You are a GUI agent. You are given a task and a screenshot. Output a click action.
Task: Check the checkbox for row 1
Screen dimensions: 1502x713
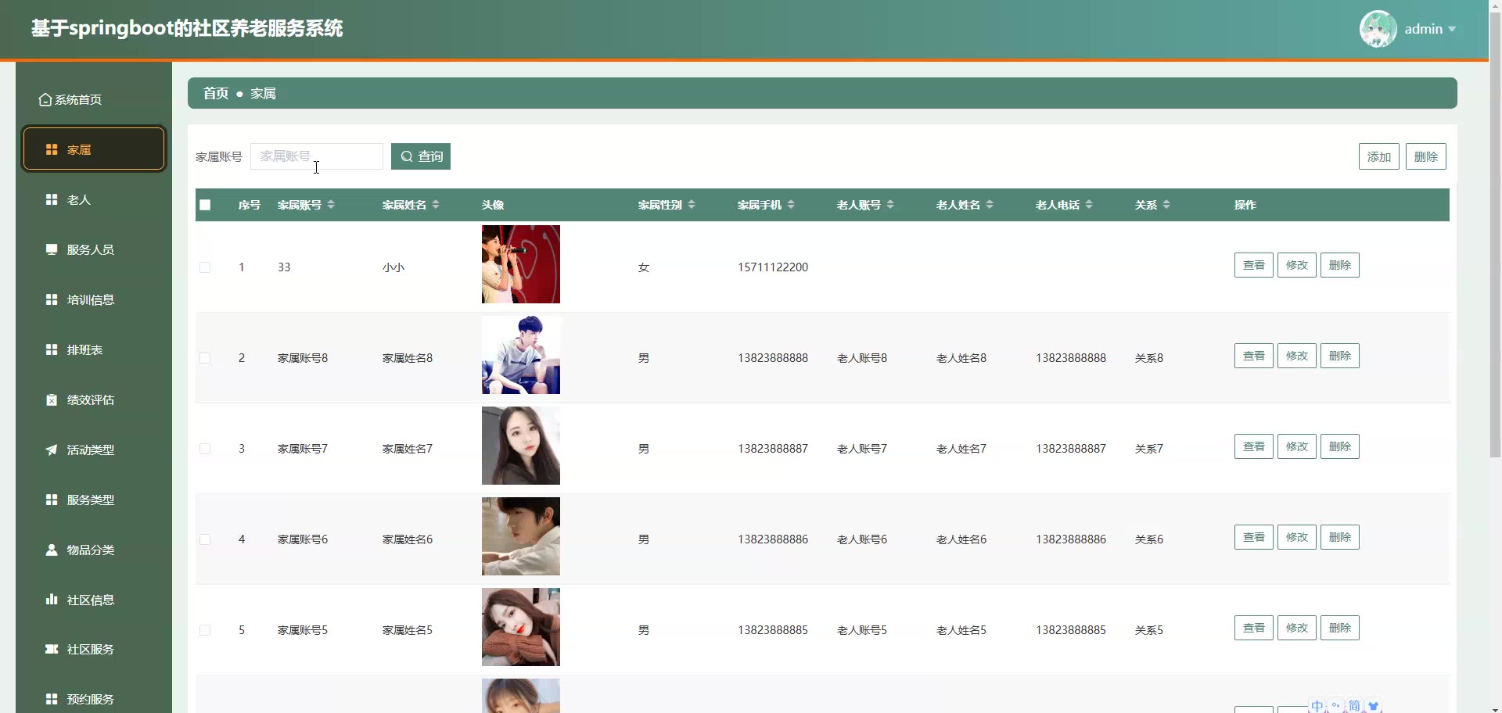(205, 267)
